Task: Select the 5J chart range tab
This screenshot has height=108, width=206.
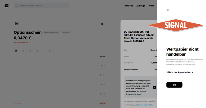Action: (x=50, y=51)
